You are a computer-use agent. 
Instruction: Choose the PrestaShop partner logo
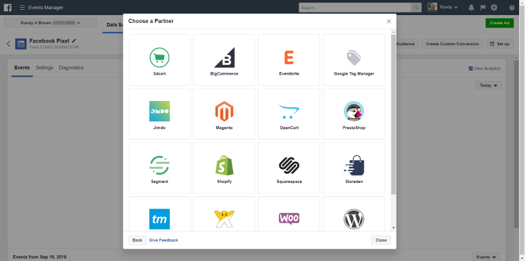354,111
